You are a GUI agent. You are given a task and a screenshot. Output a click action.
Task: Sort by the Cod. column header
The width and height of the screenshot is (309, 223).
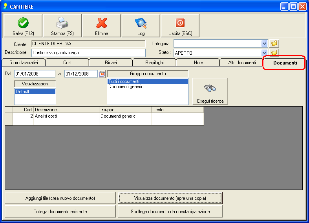[23, 110]
